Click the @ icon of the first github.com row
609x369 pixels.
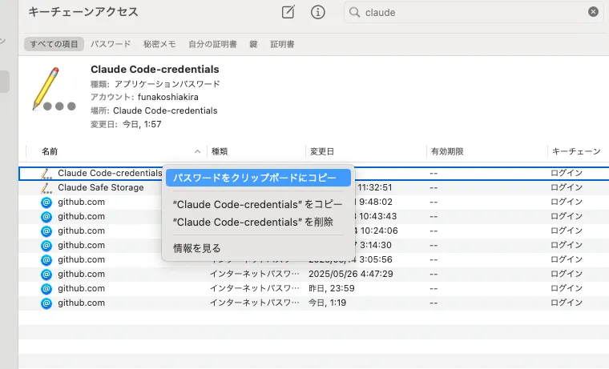click(46, 202)
